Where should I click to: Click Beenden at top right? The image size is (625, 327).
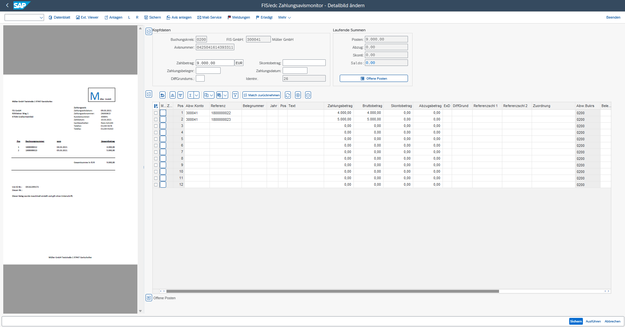[x=613, y=17]
